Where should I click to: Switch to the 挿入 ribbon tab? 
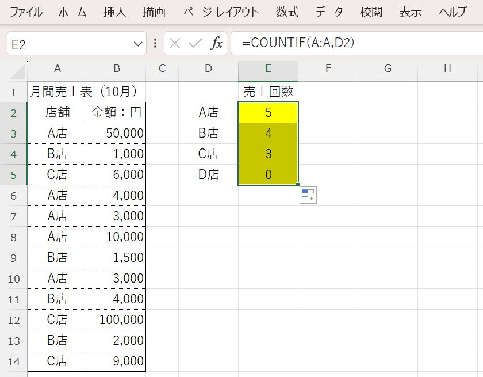pos(114,12)
